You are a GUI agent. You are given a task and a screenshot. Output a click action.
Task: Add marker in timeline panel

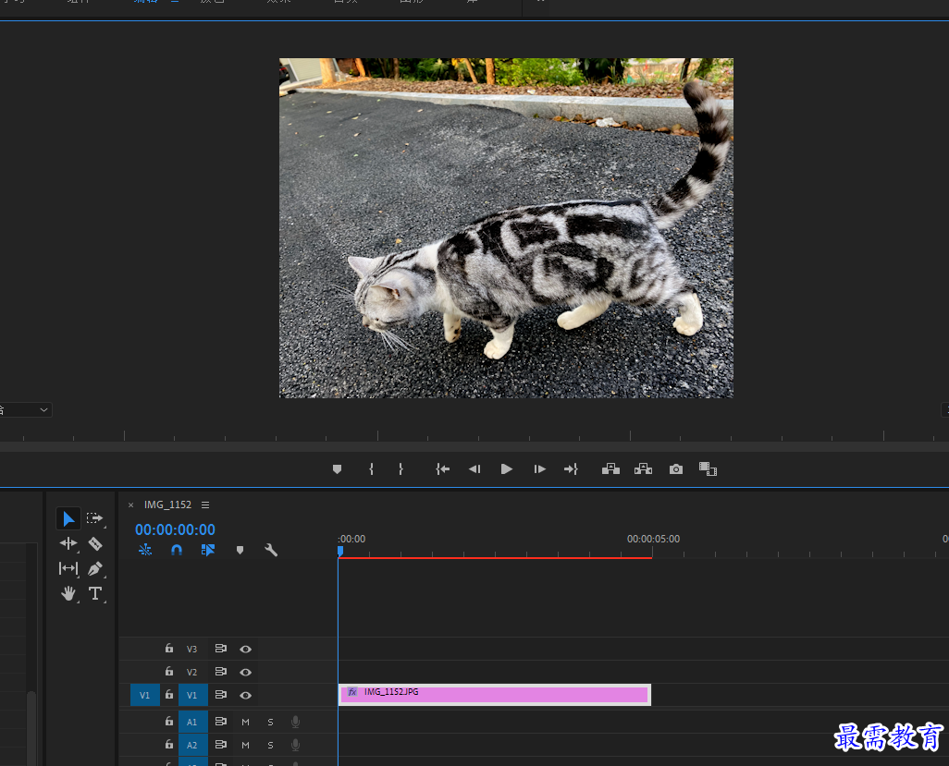240,550
